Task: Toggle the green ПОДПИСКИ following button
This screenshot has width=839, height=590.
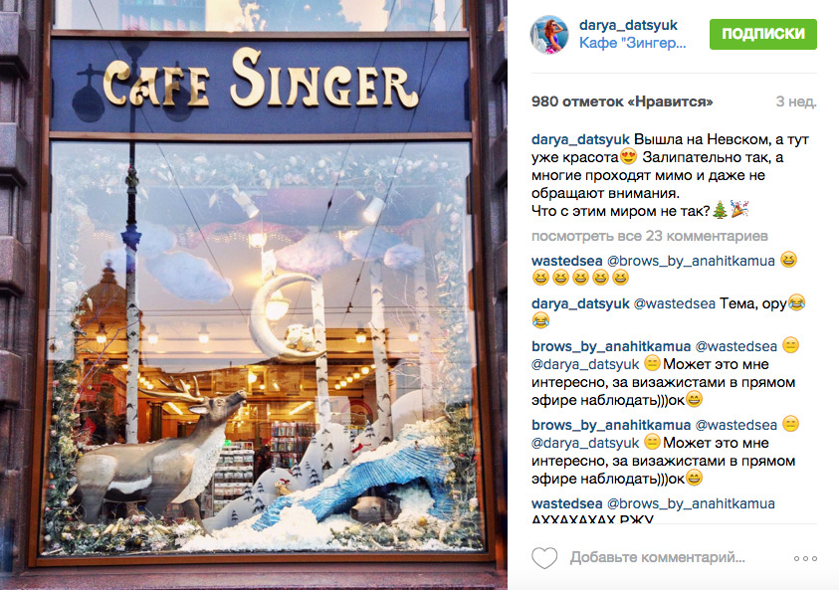Action: coord(763,34)
